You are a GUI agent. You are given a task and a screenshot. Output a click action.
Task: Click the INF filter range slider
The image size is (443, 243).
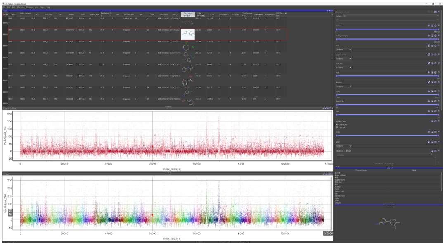[388, 76]
